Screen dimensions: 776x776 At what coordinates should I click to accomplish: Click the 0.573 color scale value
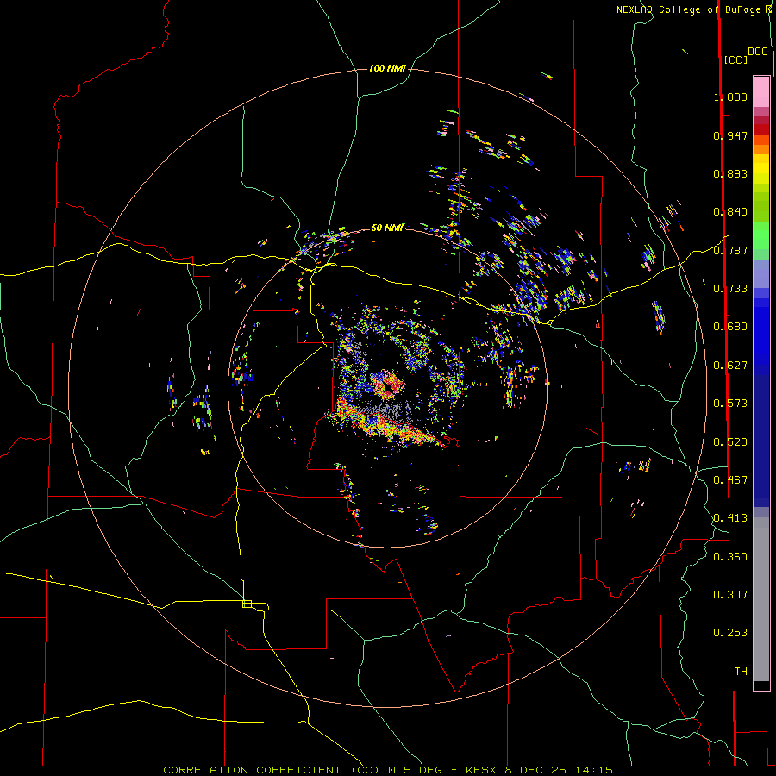click(730, 404)
